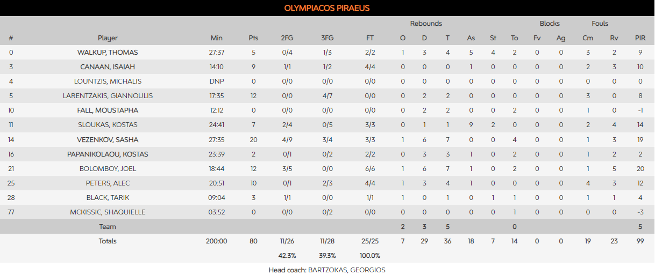Click the Player column header
The image size is (655, 275).
tap(108, 38)
